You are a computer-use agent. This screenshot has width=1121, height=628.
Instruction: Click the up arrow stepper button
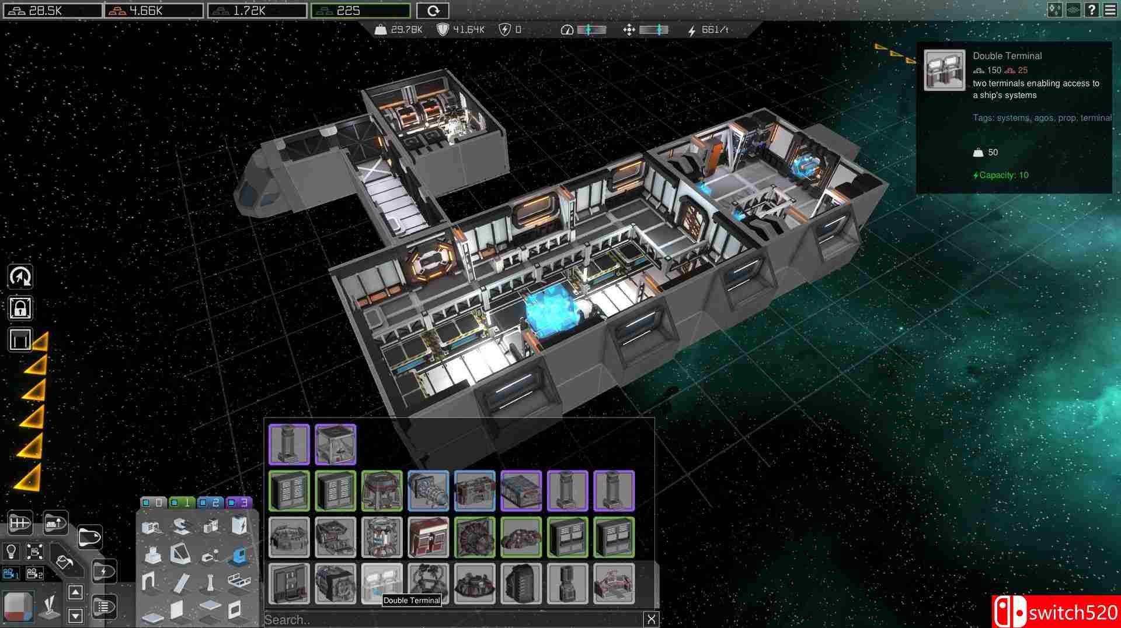coord(75,592)
